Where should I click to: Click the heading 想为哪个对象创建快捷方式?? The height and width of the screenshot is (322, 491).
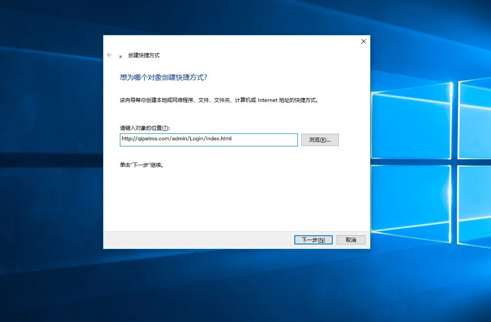coord(163,77)
